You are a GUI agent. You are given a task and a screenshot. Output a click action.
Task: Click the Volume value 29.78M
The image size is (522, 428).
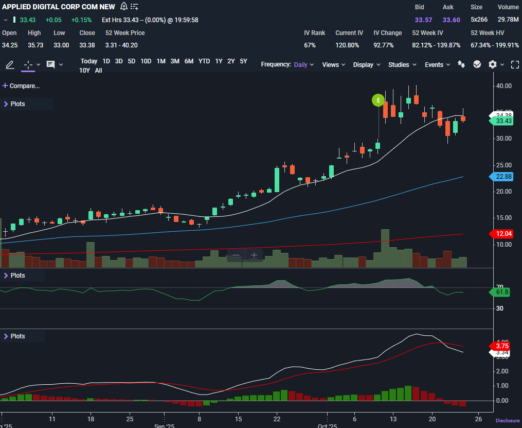coord(508,20)
